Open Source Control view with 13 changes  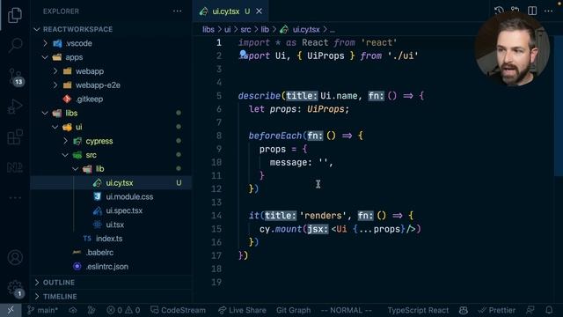click(15, 77)
